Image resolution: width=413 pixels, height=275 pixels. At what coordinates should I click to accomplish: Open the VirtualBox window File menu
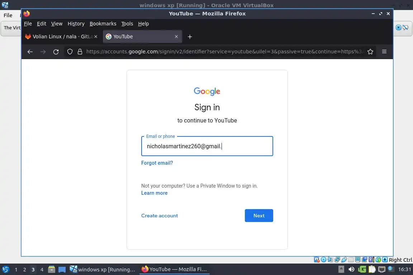[8, 15]
